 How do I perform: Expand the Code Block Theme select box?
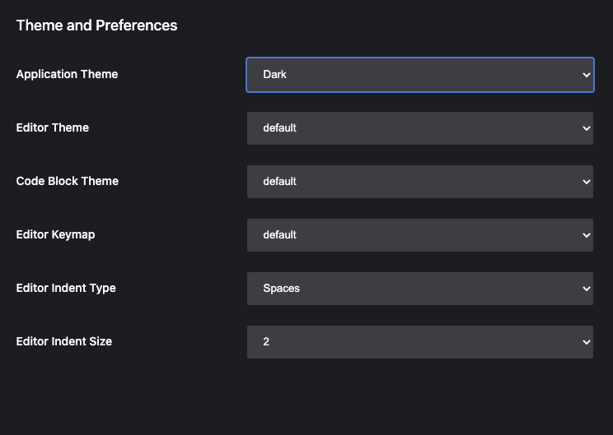[419, 182]
